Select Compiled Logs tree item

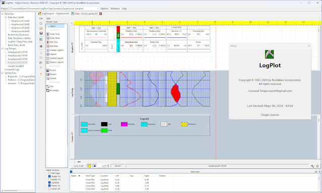tap(12, 70)
